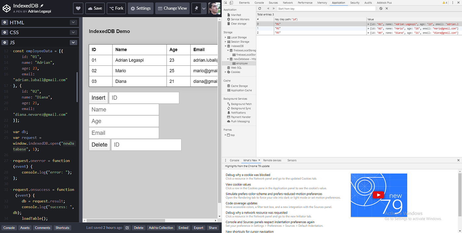
Task: Open the pin dropdown arrow in CodePen header
Action: point(204,8)
